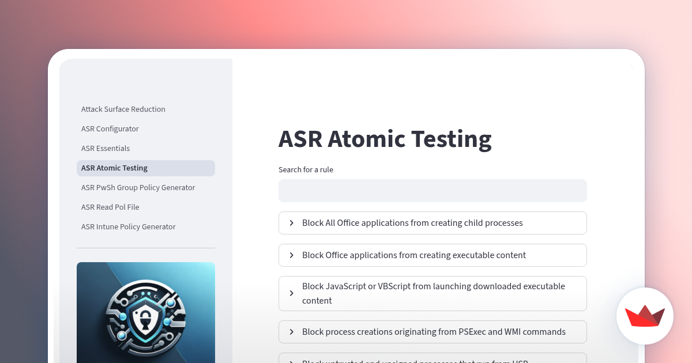Image resolution: width=692 pixels, height=363 pixels.
Task: Click the rule search input field
Action: (432, 190)
